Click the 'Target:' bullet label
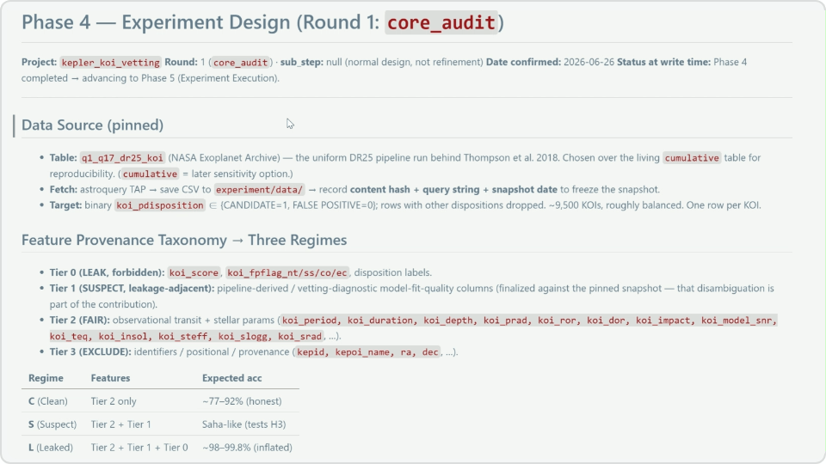 (x=66, y=205)
